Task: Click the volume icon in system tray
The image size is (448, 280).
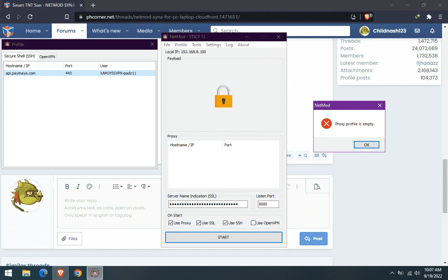Action: (x=417, y=273)
